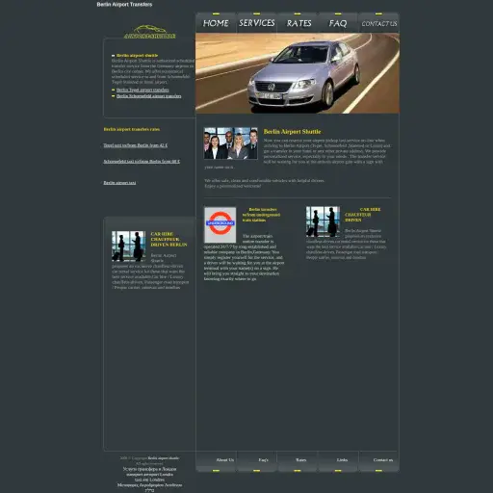
Task: Open the Contact us footer link
Action: tap(383, 460)
